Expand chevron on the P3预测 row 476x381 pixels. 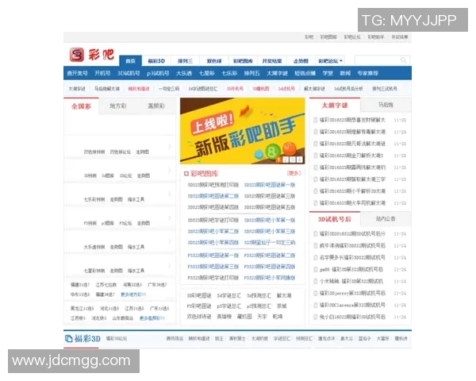click(170, 217)
